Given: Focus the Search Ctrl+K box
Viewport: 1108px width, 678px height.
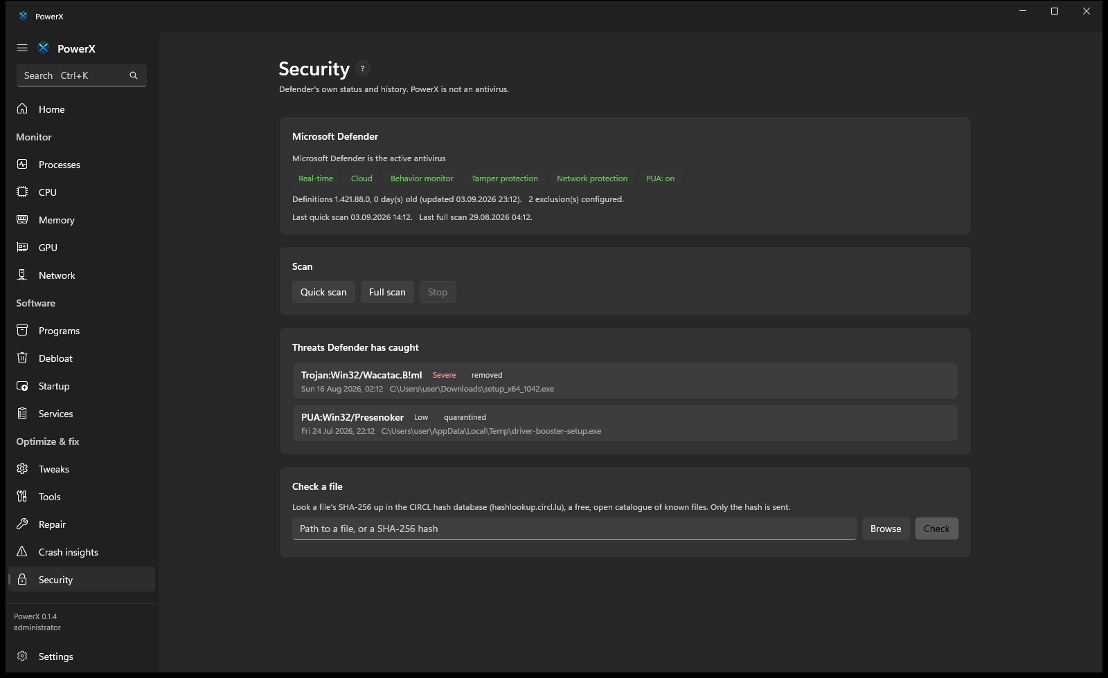Looking at the screenshot, I should click(82, 75).
